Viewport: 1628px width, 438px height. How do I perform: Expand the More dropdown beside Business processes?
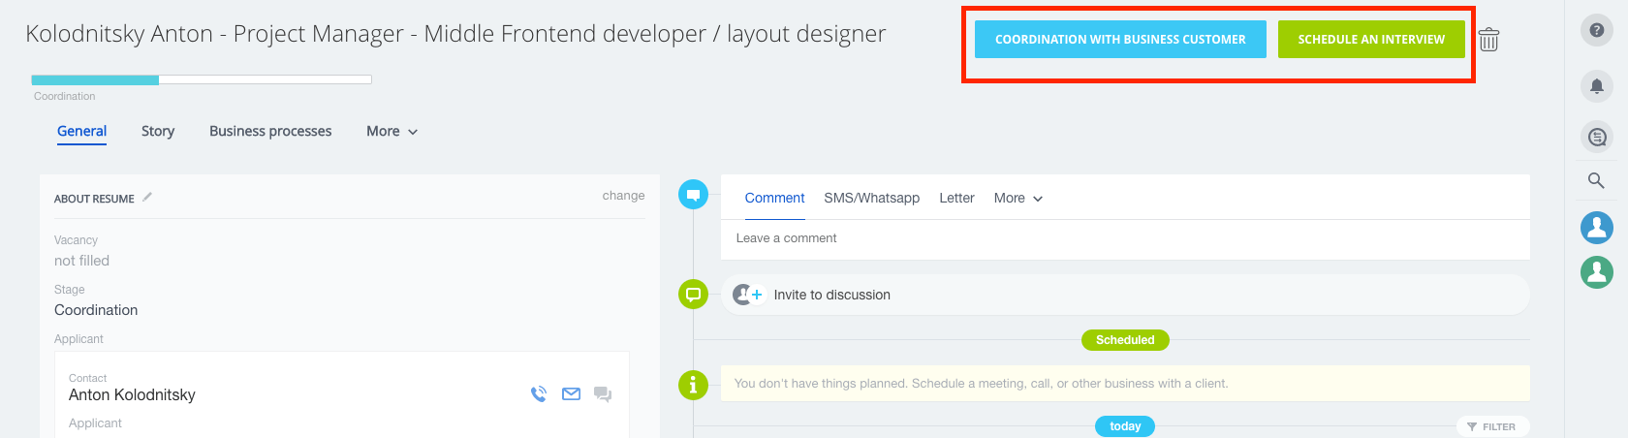tap(391, 131)
